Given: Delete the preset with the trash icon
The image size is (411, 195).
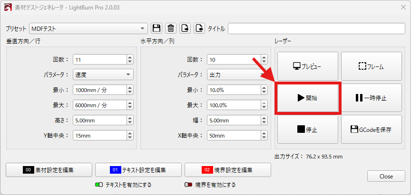Looking at the screenshot, I should click(x=171, y=28).
